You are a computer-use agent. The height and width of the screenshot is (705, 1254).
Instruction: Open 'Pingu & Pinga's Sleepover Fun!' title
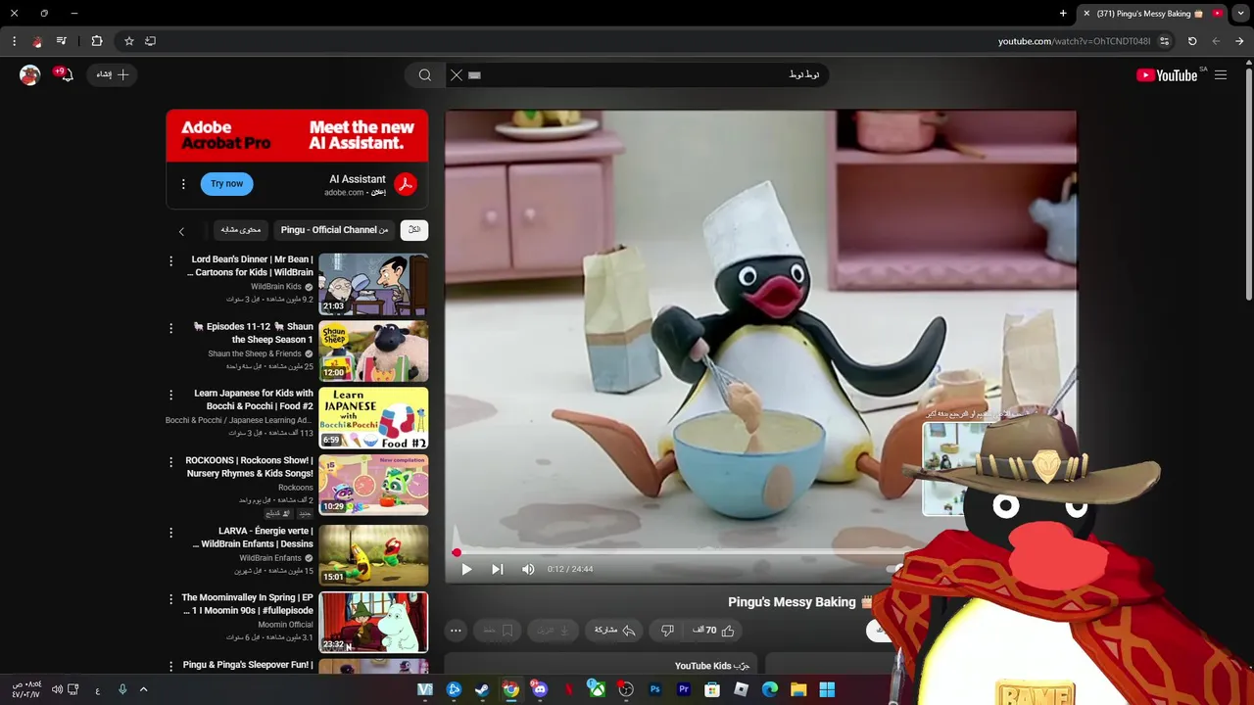pos(248,665)
